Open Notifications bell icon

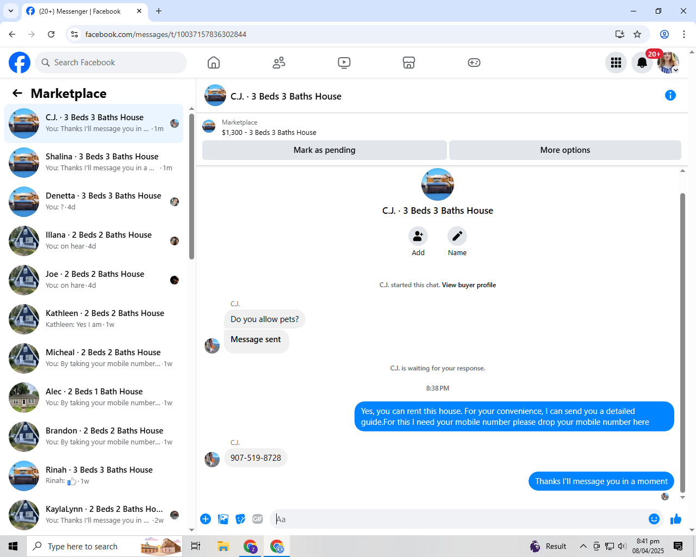tap(642, 63)
